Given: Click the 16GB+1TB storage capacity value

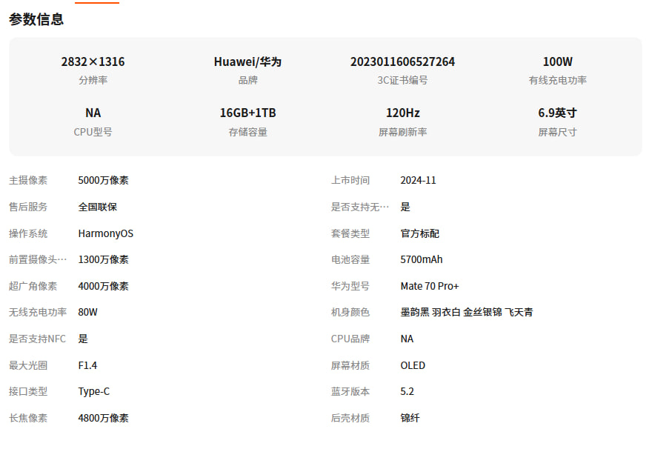Looking at the screenshot, I should click(x=247, y=113).
